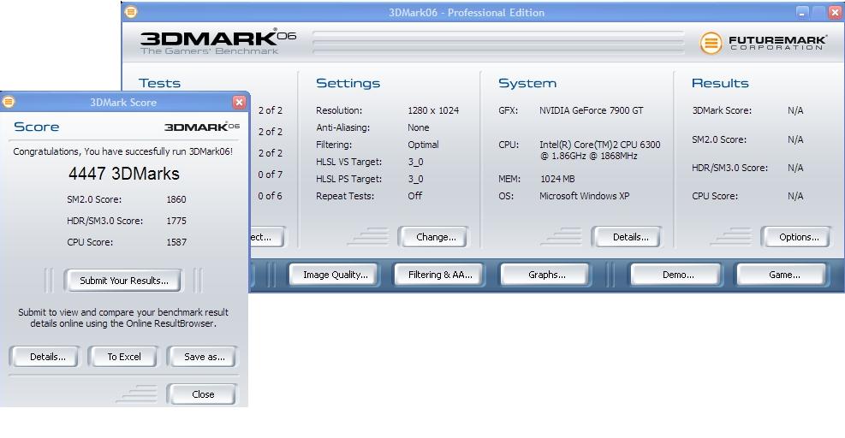Open System Details... button
845x438 pixels.
click(626, 237)
